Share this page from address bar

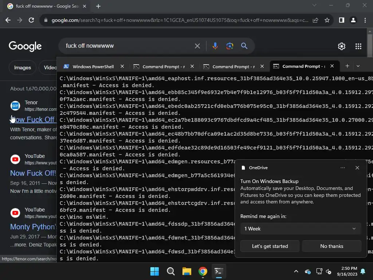click(x=315, y=20)
